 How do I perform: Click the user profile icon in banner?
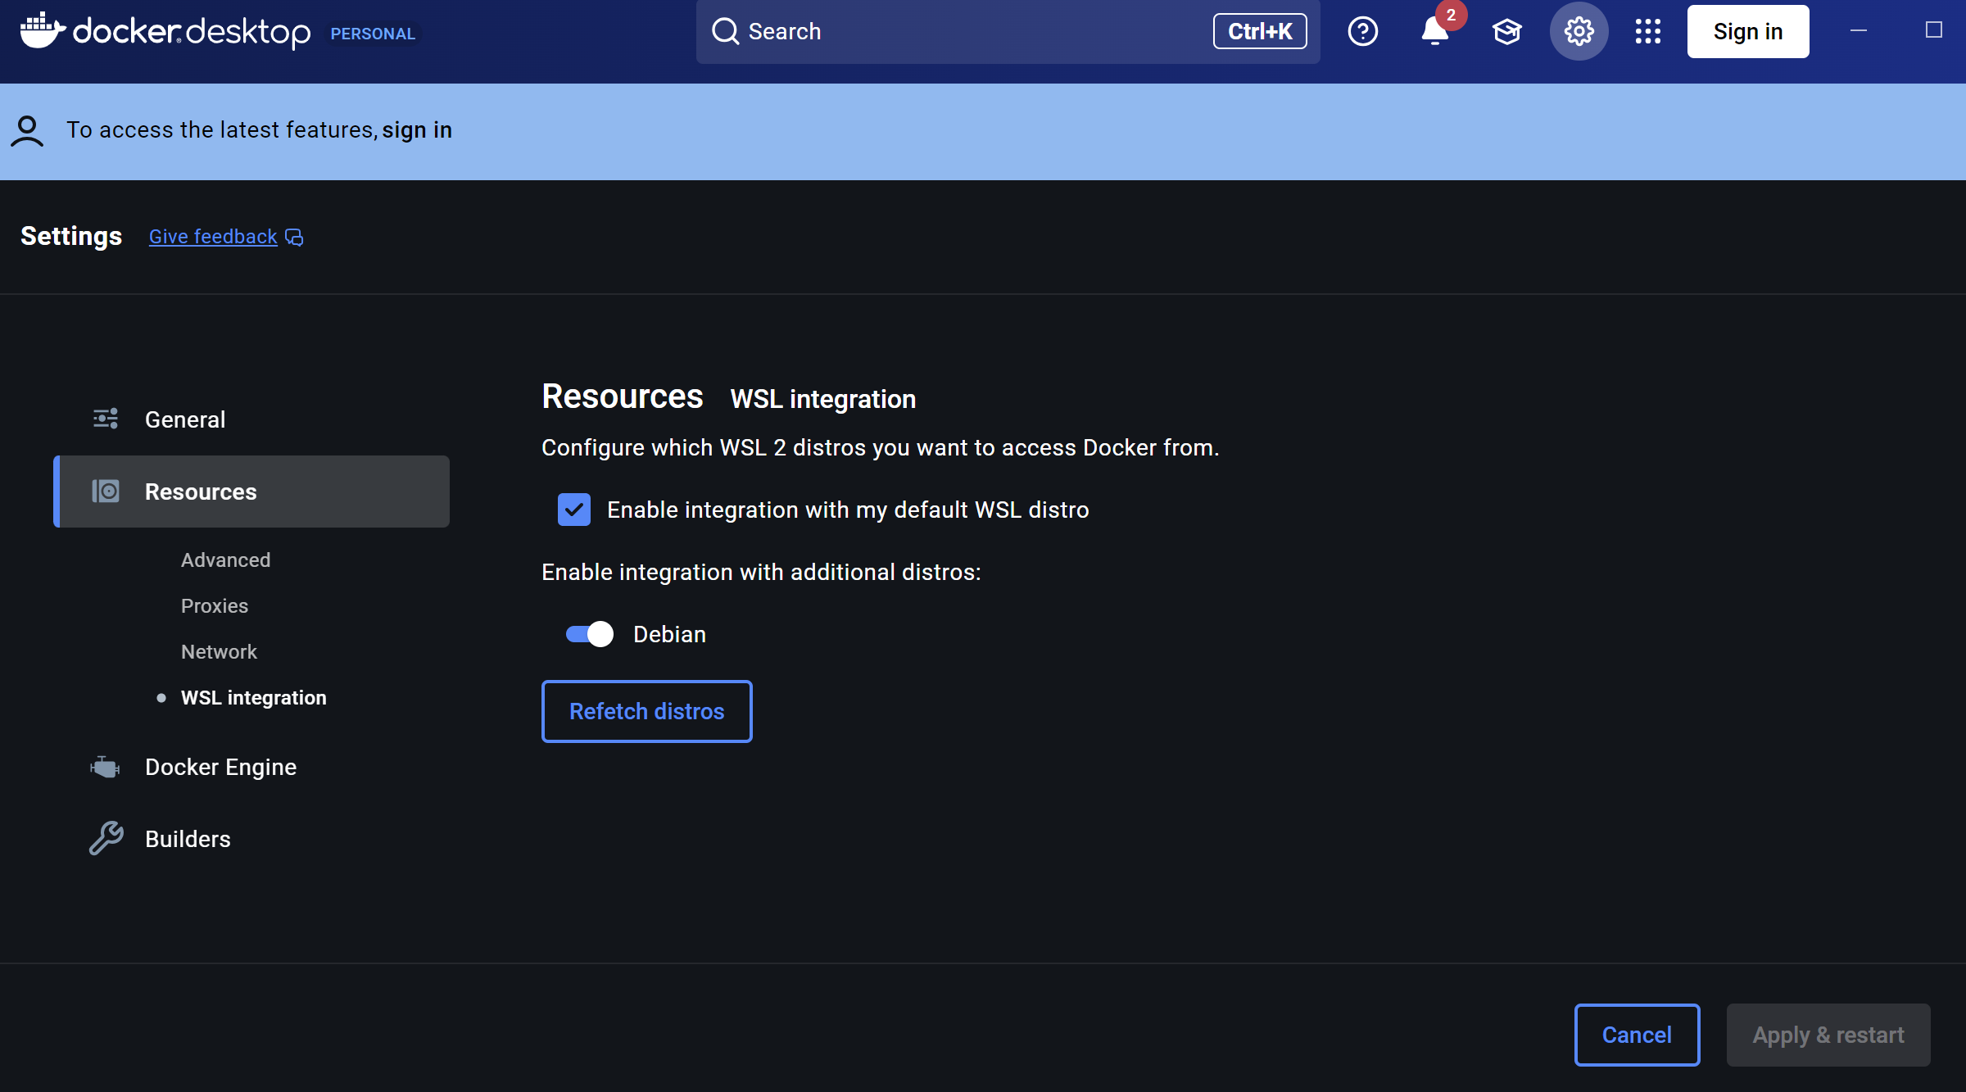(x=27, y=131)
